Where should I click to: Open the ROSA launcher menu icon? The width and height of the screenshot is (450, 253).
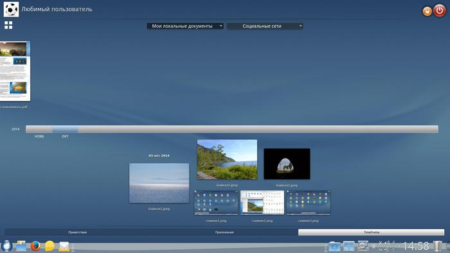click(6, 246)
